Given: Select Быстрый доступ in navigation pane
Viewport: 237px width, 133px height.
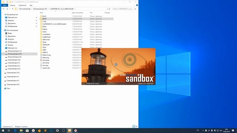Looking at the screenshot, I should point(12,14).
